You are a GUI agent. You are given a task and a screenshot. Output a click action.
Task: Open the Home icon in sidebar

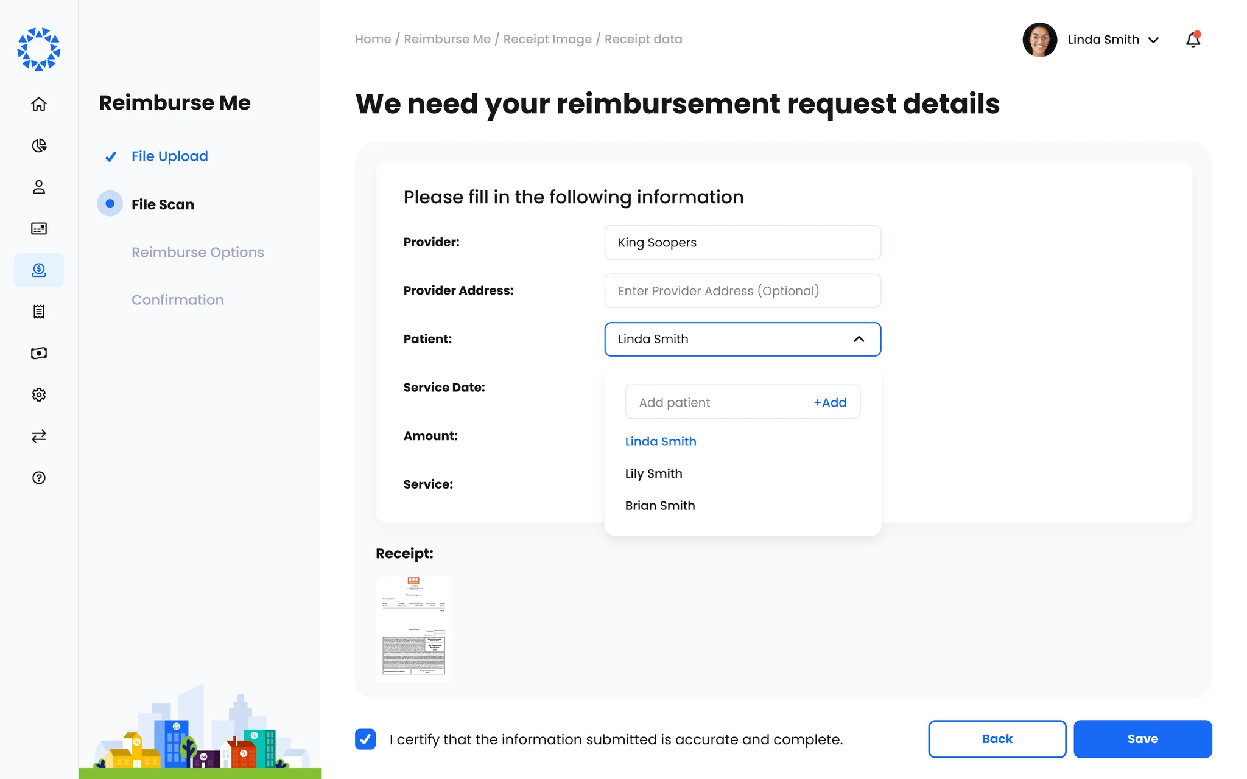pos(39,104)
